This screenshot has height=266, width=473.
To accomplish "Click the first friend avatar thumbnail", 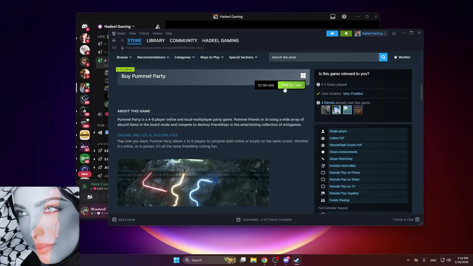I will pyautogui.click(x=326, y=110).
